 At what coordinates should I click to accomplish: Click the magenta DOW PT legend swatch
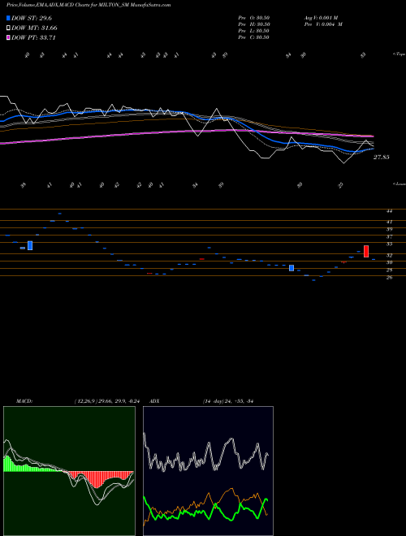(8, 38)
